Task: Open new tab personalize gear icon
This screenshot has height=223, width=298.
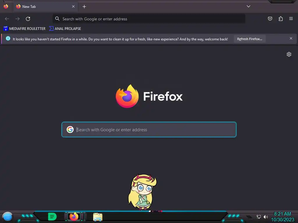Action: [x=289, y=54]
